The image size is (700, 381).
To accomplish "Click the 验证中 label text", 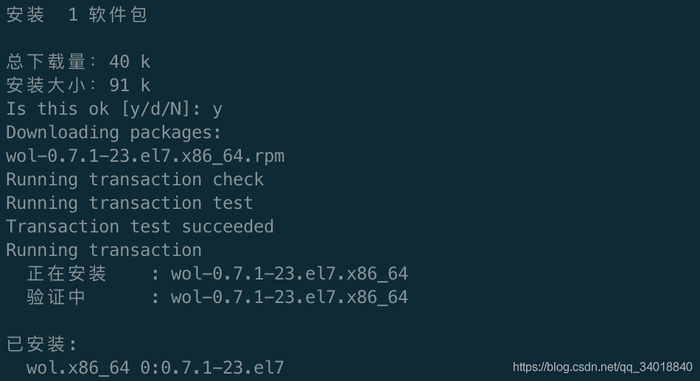I will pos(56,297).
